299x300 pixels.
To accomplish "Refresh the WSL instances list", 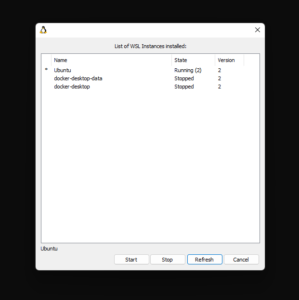I will (x=205, y=260).
